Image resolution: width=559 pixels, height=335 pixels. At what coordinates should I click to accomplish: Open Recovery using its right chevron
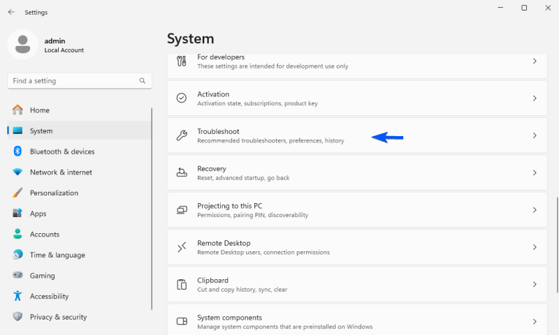coord(535,172)
